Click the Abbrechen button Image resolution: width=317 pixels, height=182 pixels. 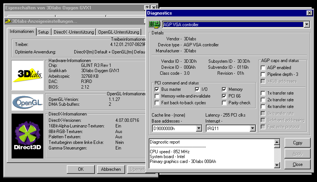[x=111, y=169]
